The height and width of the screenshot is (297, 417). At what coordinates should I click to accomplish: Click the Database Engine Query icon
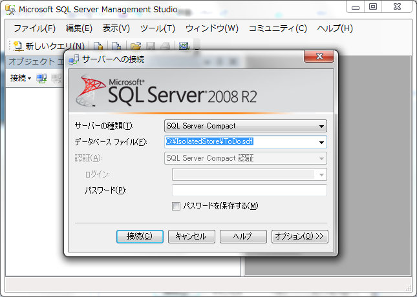click(98, 46)
